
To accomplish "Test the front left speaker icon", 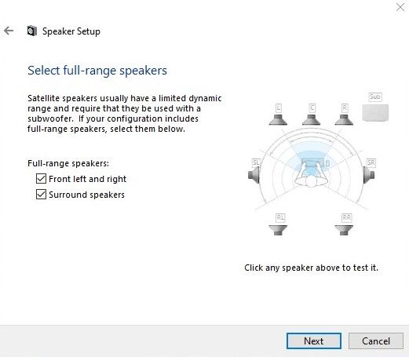I will (278, 119).
